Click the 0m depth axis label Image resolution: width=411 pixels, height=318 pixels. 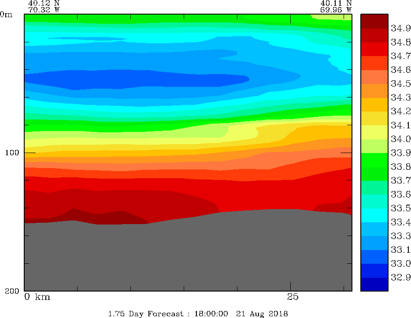6,15
